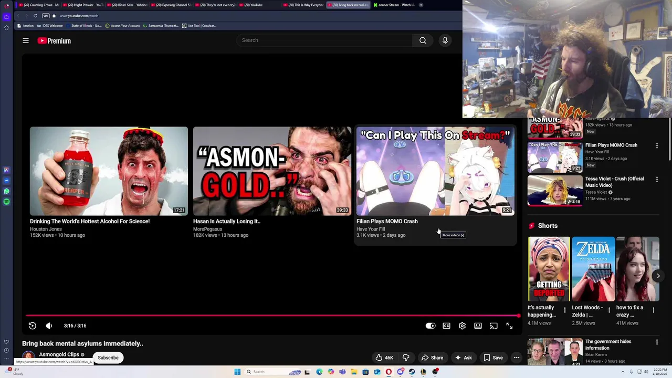672x378 pixels.
Task: Open the Ask AI button
Action: click(x=463, y=358)
